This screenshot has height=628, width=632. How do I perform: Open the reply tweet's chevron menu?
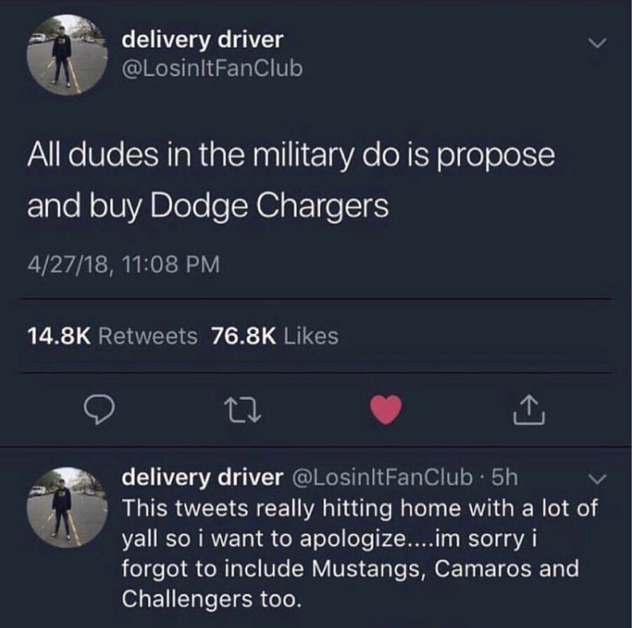tap(599, 479)
